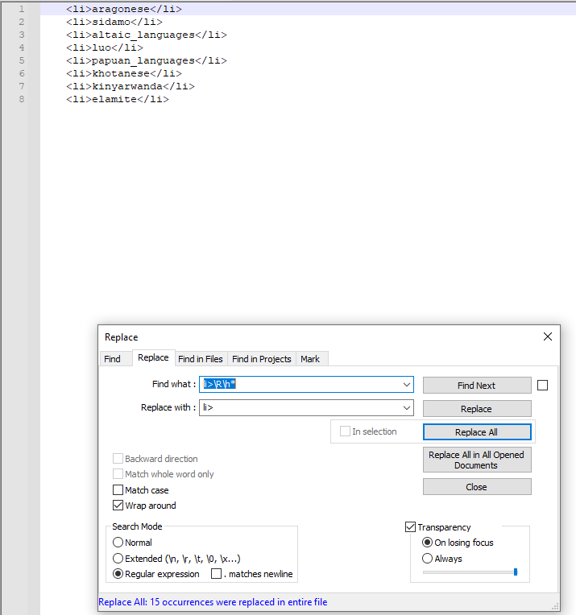This screenshot has width=576, height=615.
Task: Disable the Transparency checkbox
Action: [410, 526]
